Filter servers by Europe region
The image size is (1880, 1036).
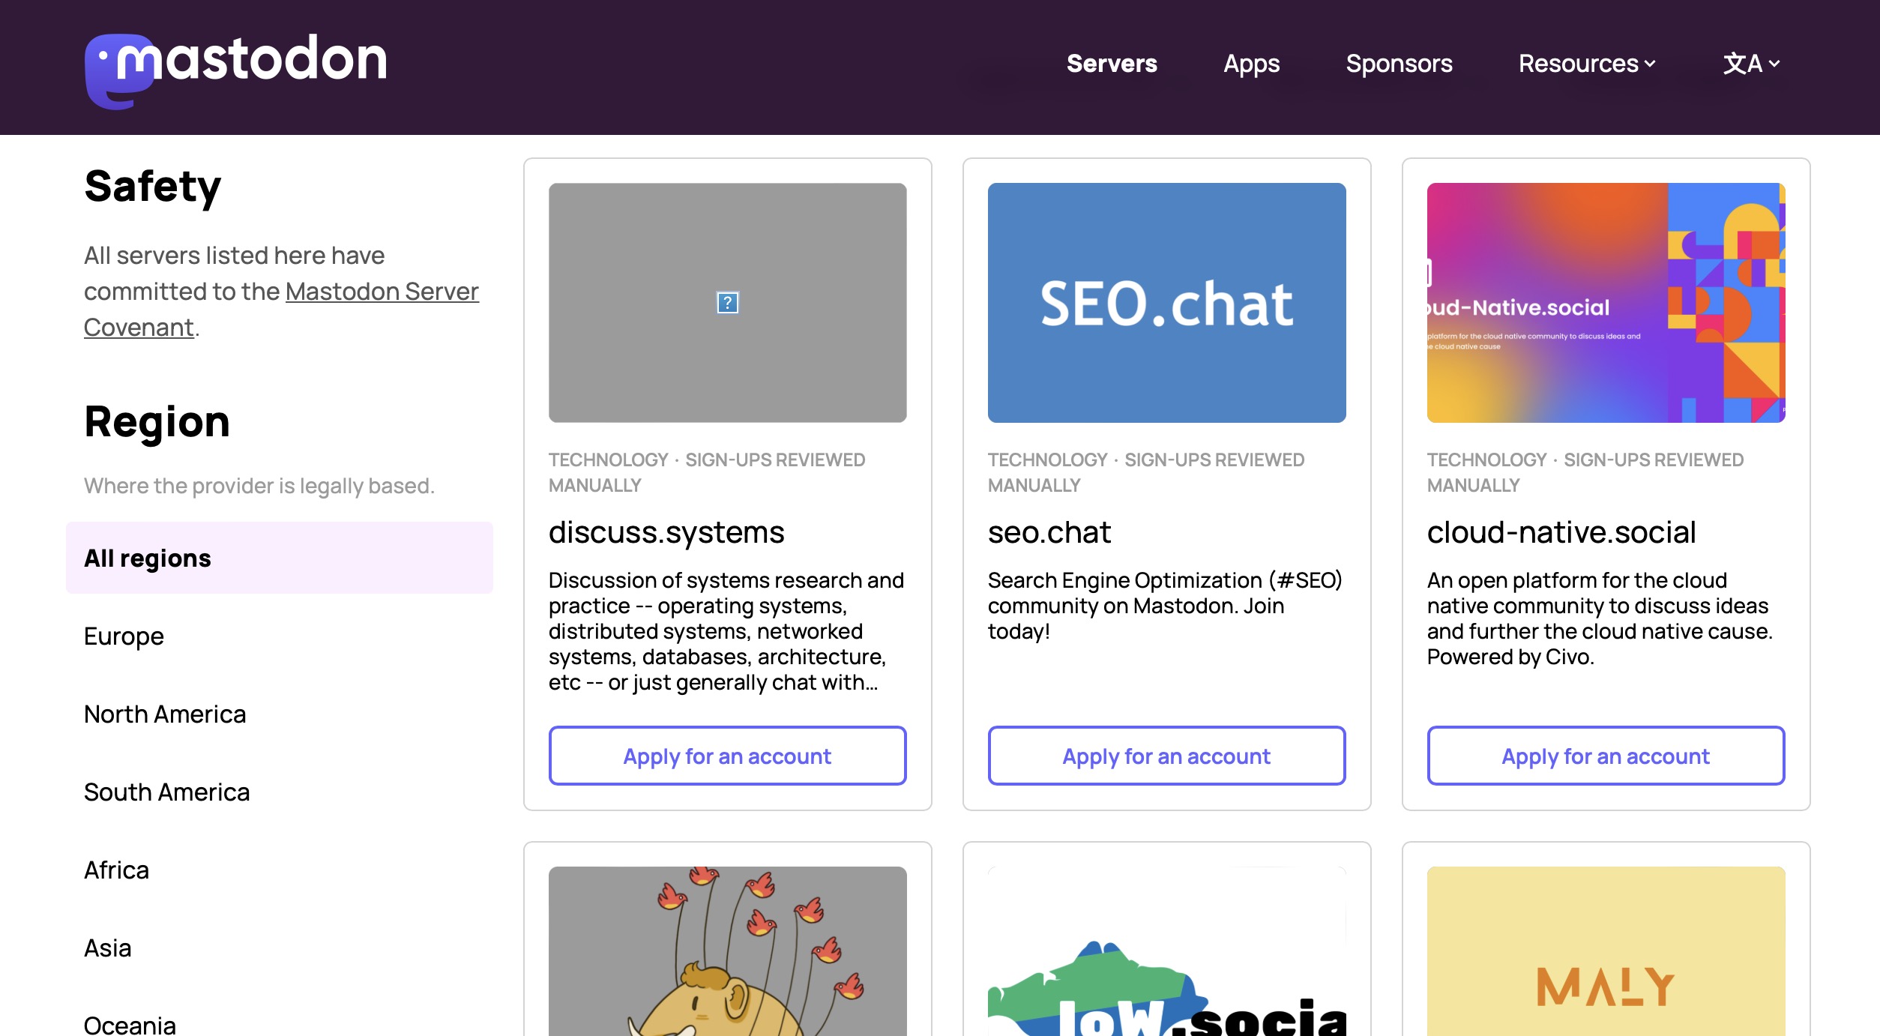pyautogui.click(x=124, y=636)
